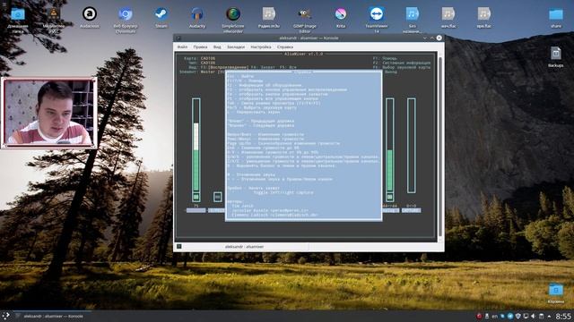
Task: Toggle the second channel mute box
Action: pos(217,197)
